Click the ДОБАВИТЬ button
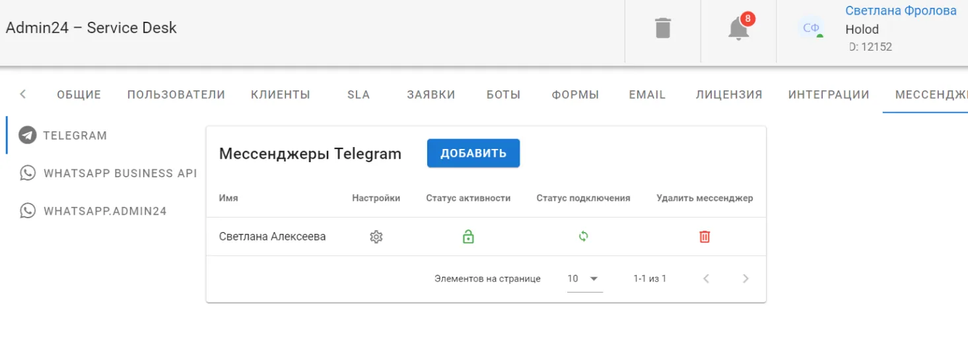Screen dimensions: 968x352 [473, 153]
